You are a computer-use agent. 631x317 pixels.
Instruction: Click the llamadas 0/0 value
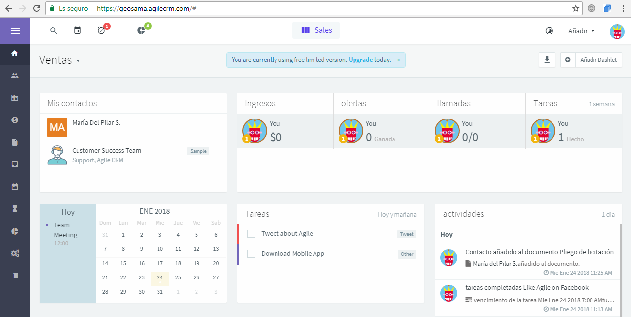click(x=470, y=137)
